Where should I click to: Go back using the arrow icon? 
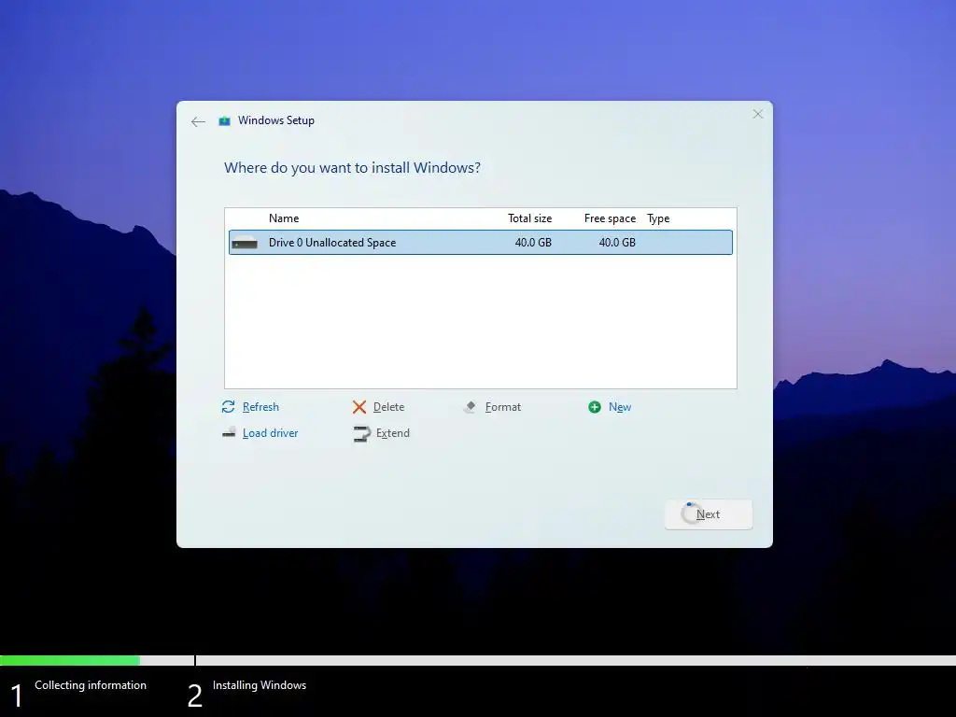198,122
